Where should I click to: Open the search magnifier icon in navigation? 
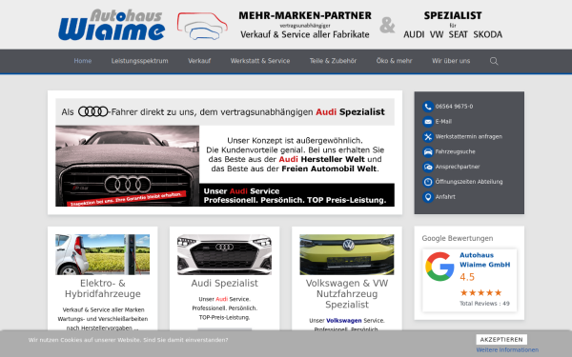494,61
